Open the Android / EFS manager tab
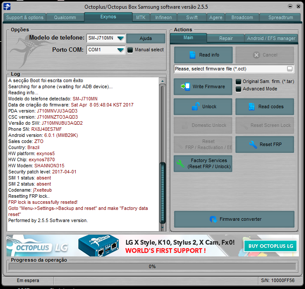This screenshot has width=305, height=289. click(271, 38)
